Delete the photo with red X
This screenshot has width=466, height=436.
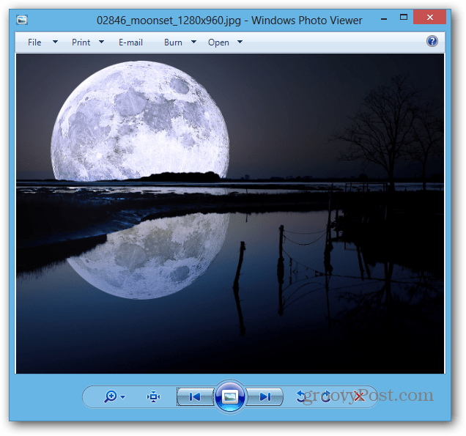359,396
